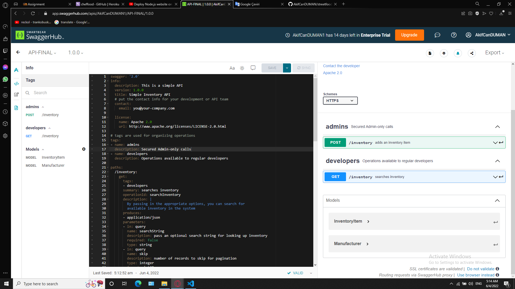Open the documentation file icon in sidebar

(x=16, y=108)
